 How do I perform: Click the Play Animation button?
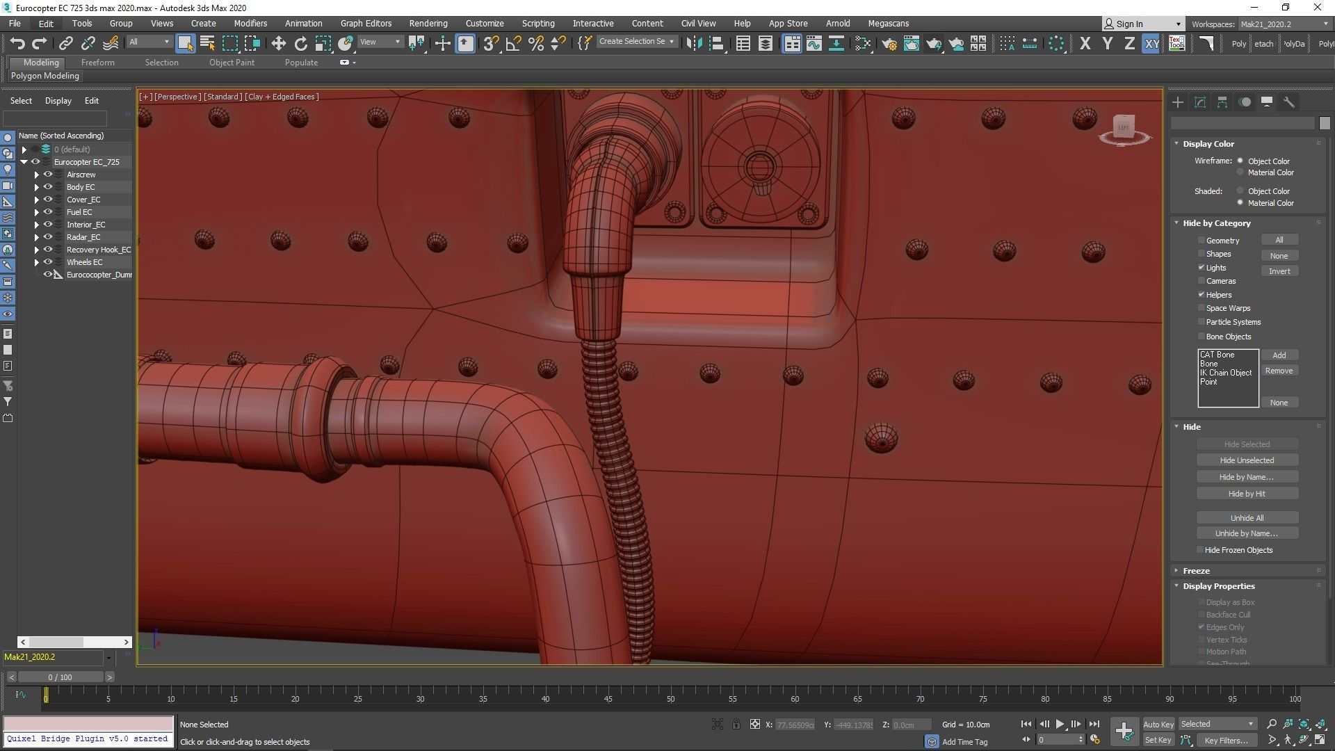pos(1060,724)
